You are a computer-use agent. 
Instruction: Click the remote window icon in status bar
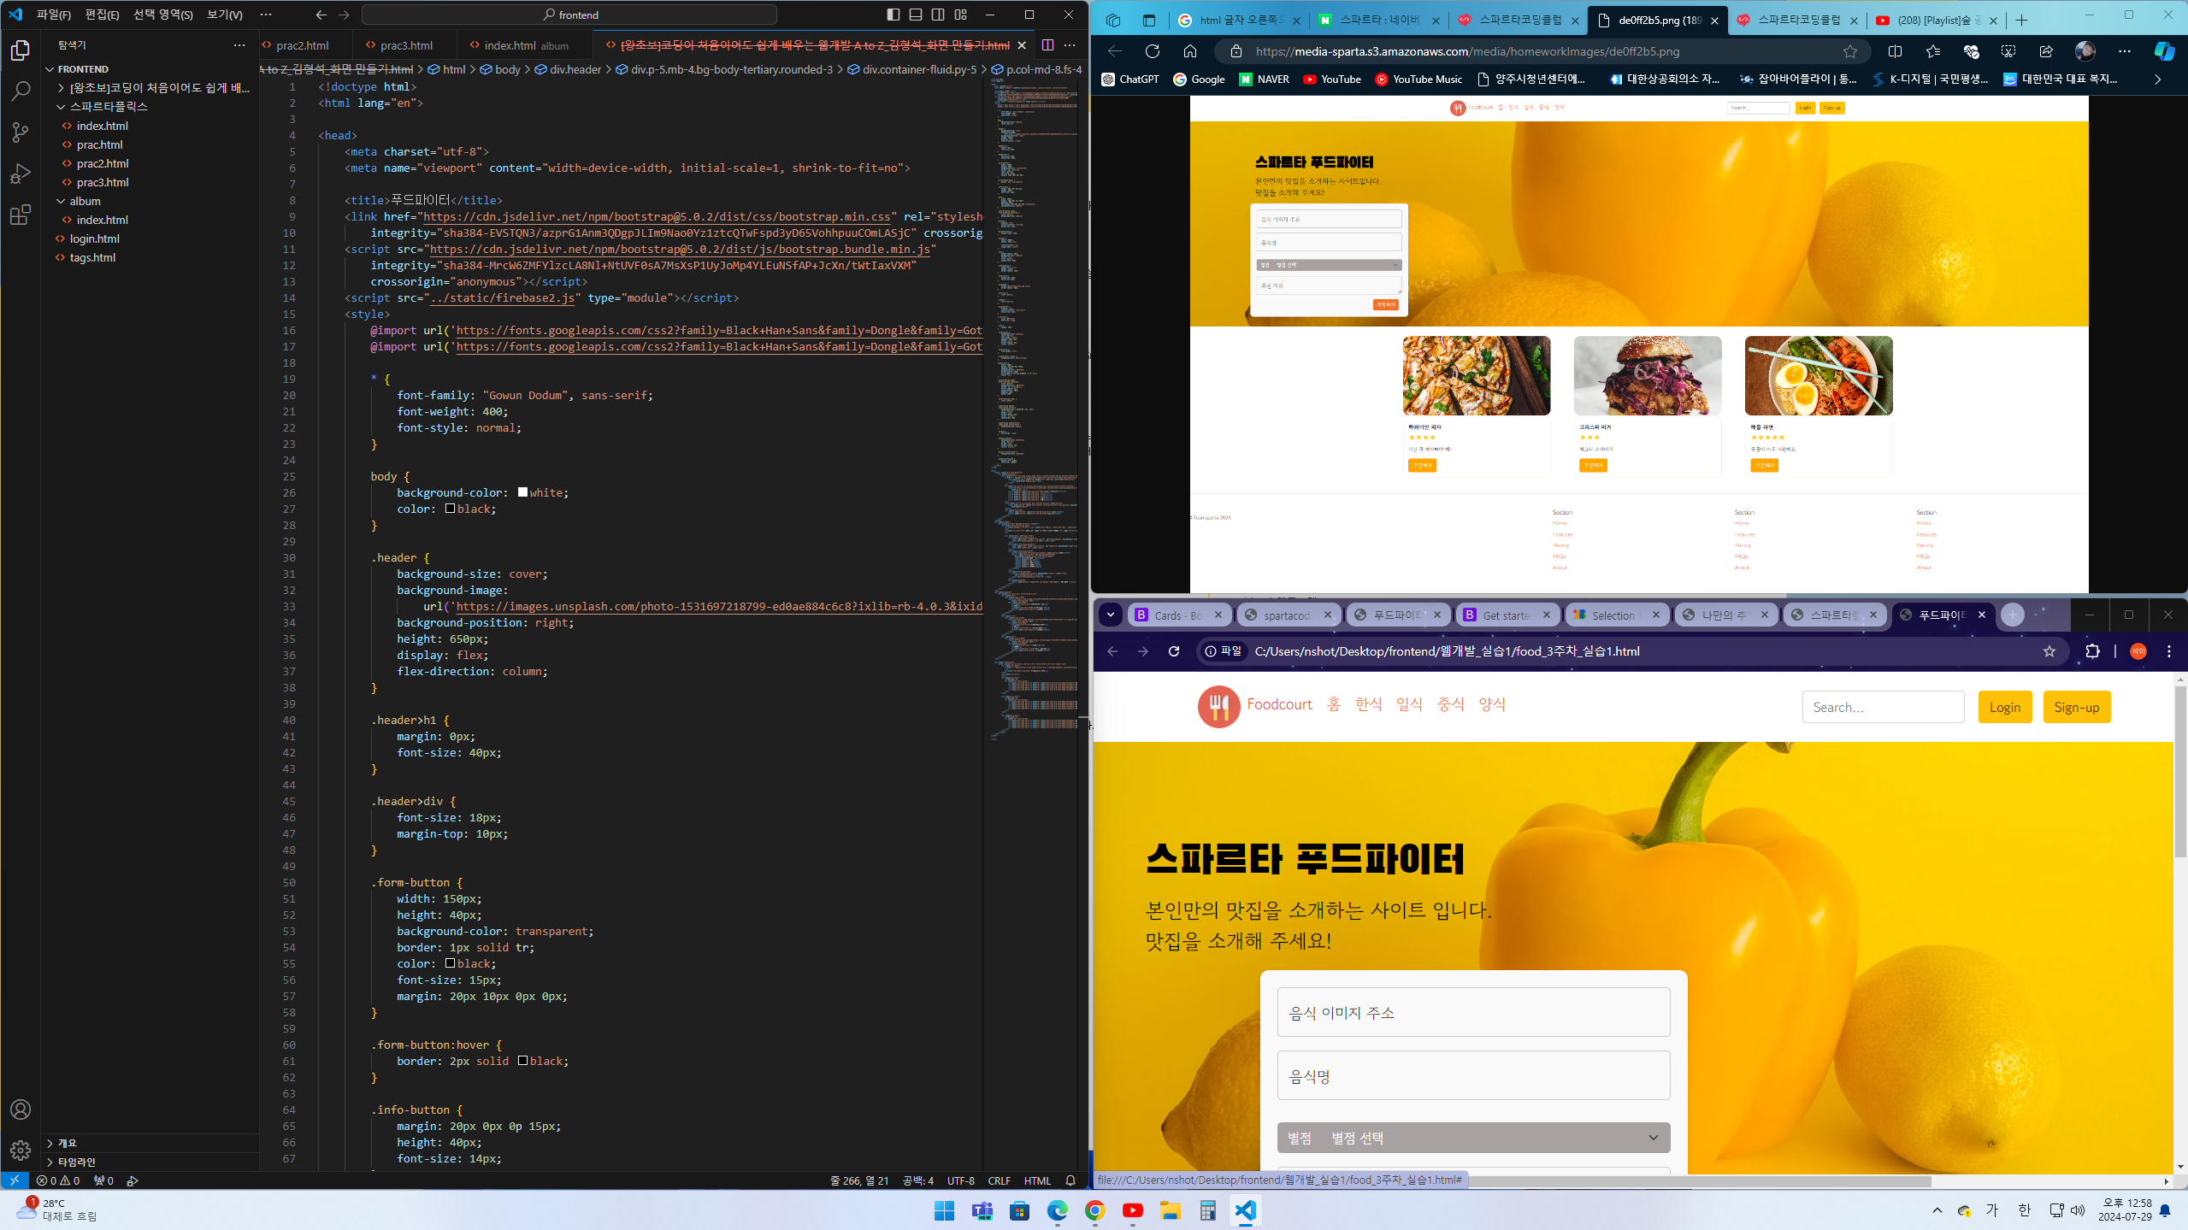click(14, 1180)
